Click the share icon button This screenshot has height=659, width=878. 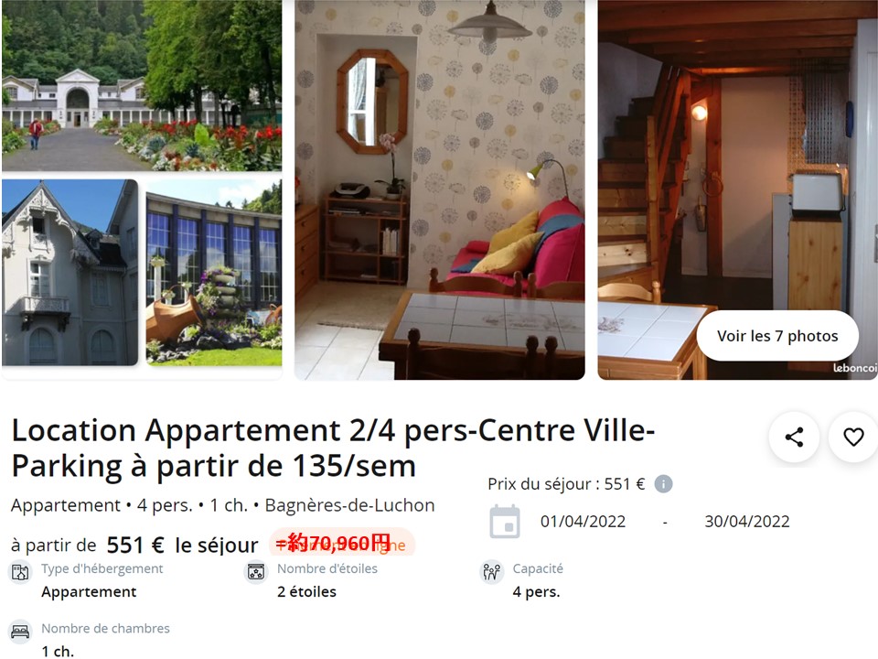coord(794,438)
